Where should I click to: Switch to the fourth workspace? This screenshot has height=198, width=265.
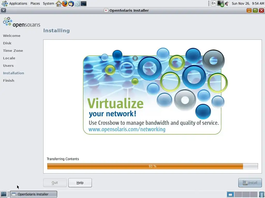[254, 194]
